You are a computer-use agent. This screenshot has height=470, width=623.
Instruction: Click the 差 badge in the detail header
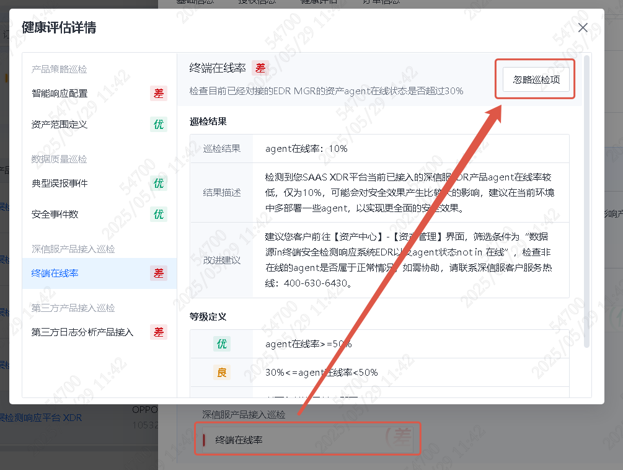(260, 68)
